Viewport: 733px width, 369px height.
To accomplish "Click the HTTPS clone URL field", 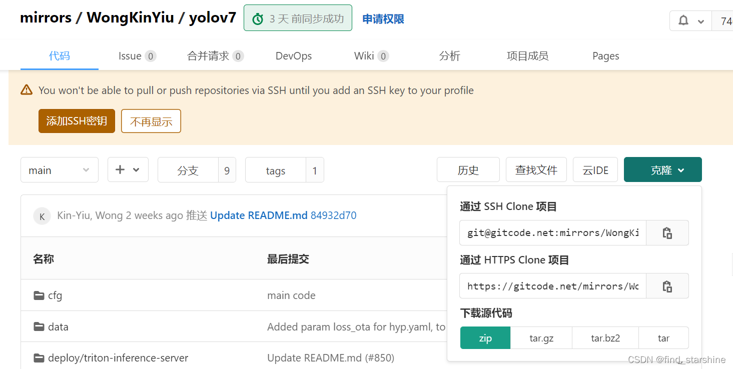I will coord(553,286).
